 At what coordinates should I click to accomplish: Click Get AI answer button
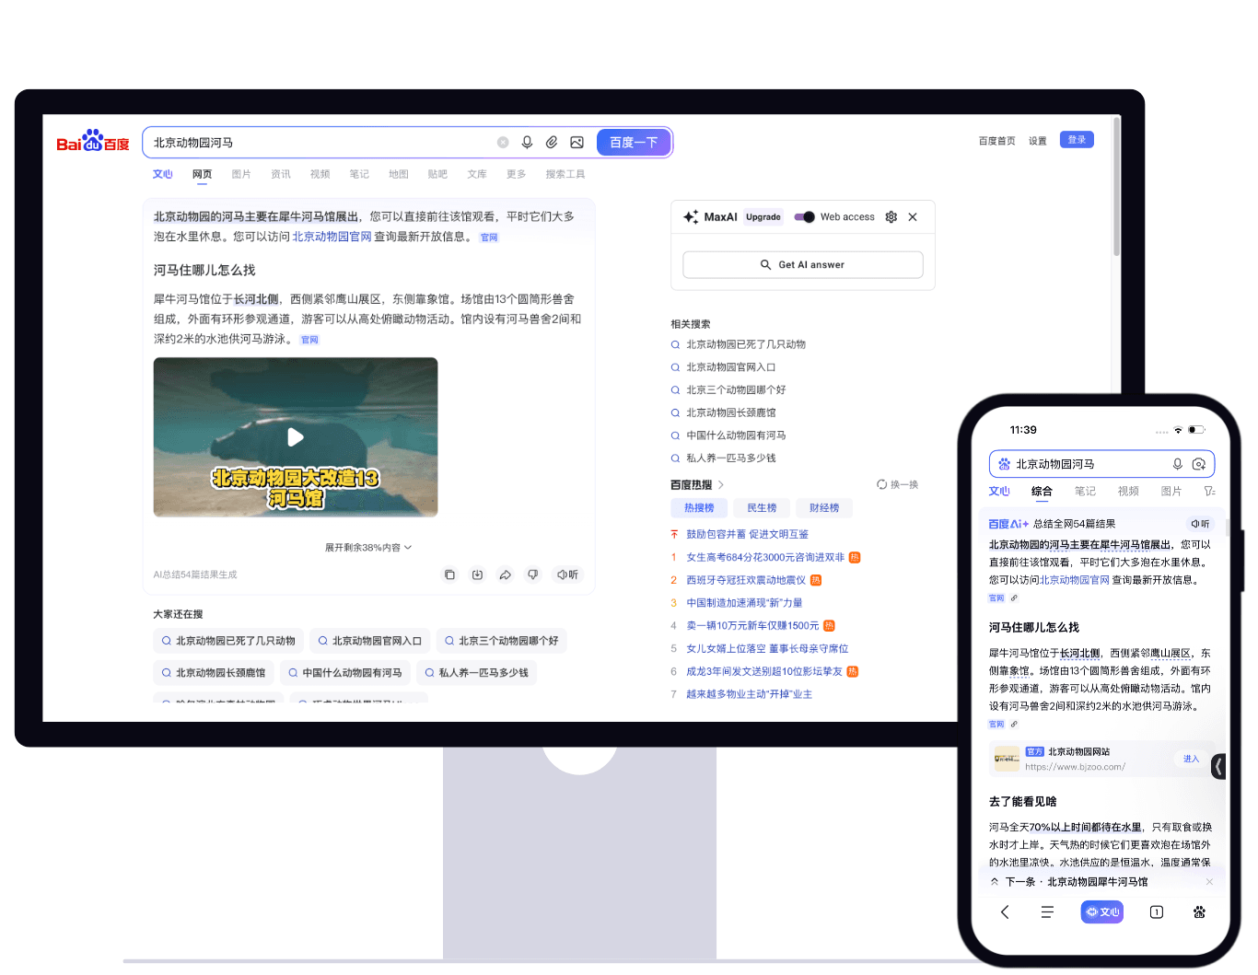(803, 265)
